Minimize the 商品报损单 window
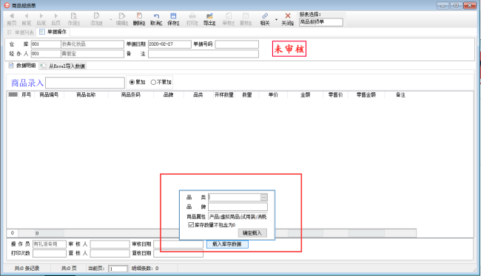The height and width of the screenshot is (276, 481). (443, 5)
